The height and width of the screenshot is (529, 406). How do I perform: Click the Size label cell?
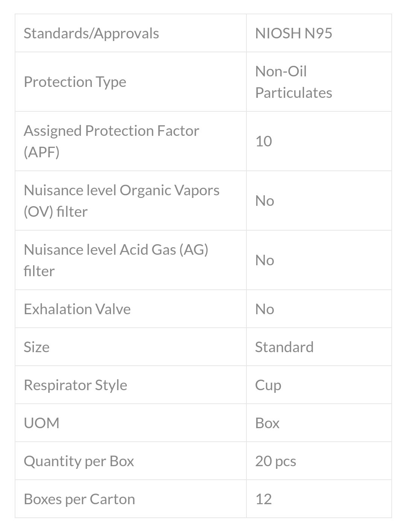(36, 347)
